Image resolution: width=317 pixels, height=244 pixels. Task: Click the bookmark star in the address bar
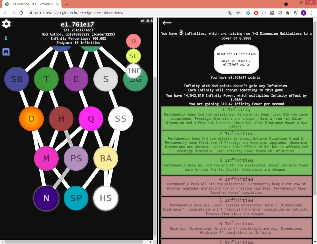point(238,12)
